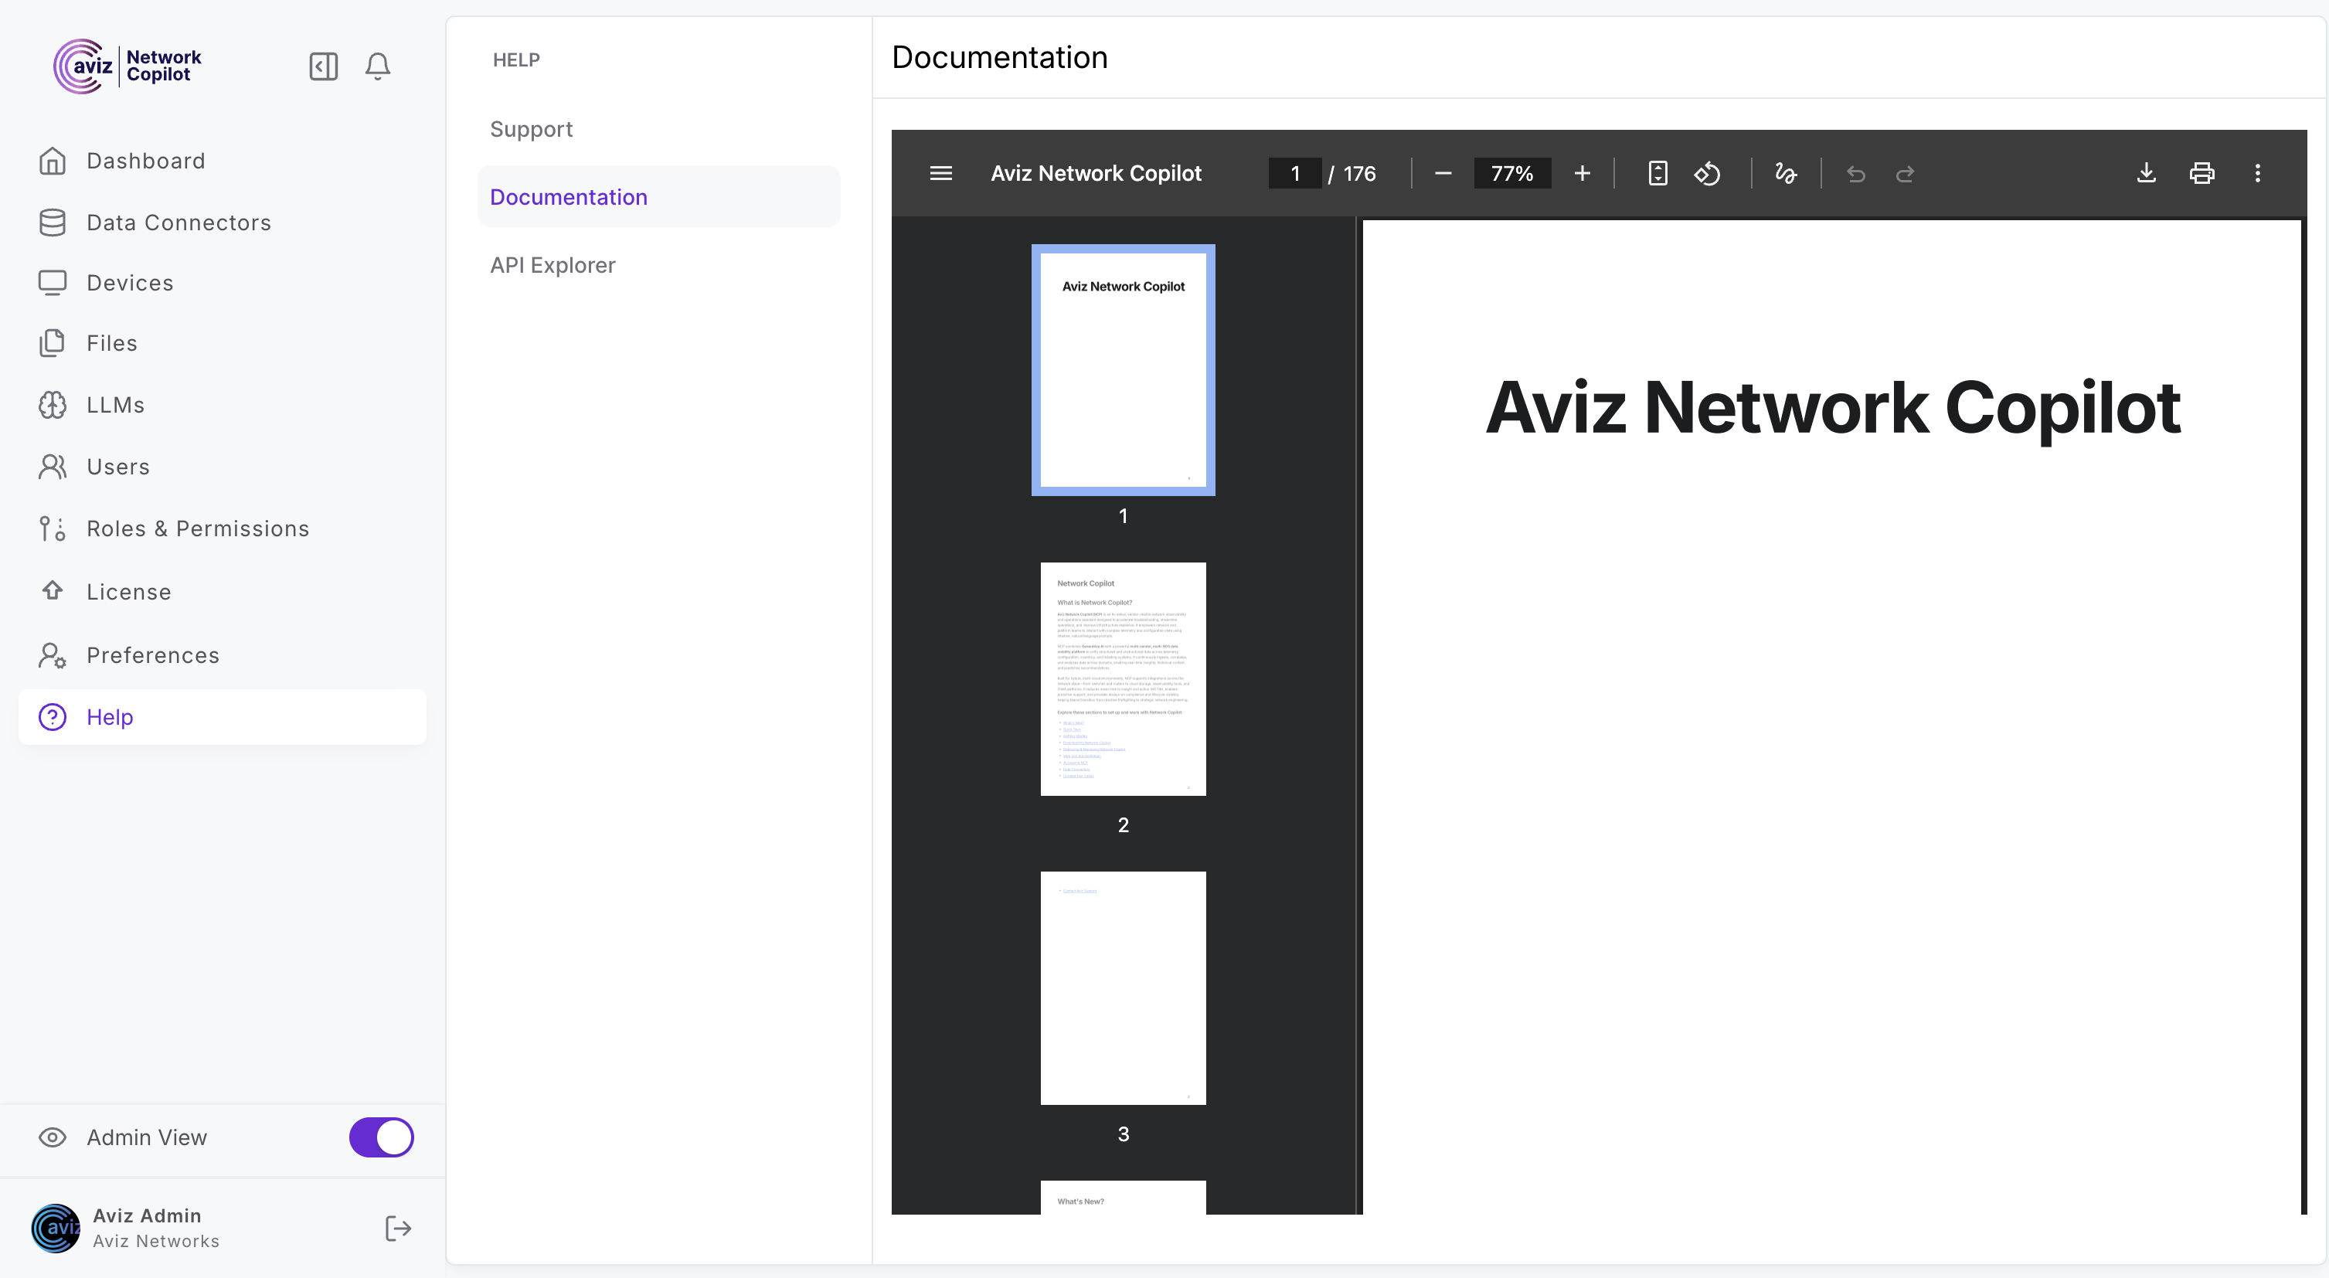This screenshot has width=2329, height=1278.
Task: Zoom in on the PDF
Action: [x=1581, y=172]
